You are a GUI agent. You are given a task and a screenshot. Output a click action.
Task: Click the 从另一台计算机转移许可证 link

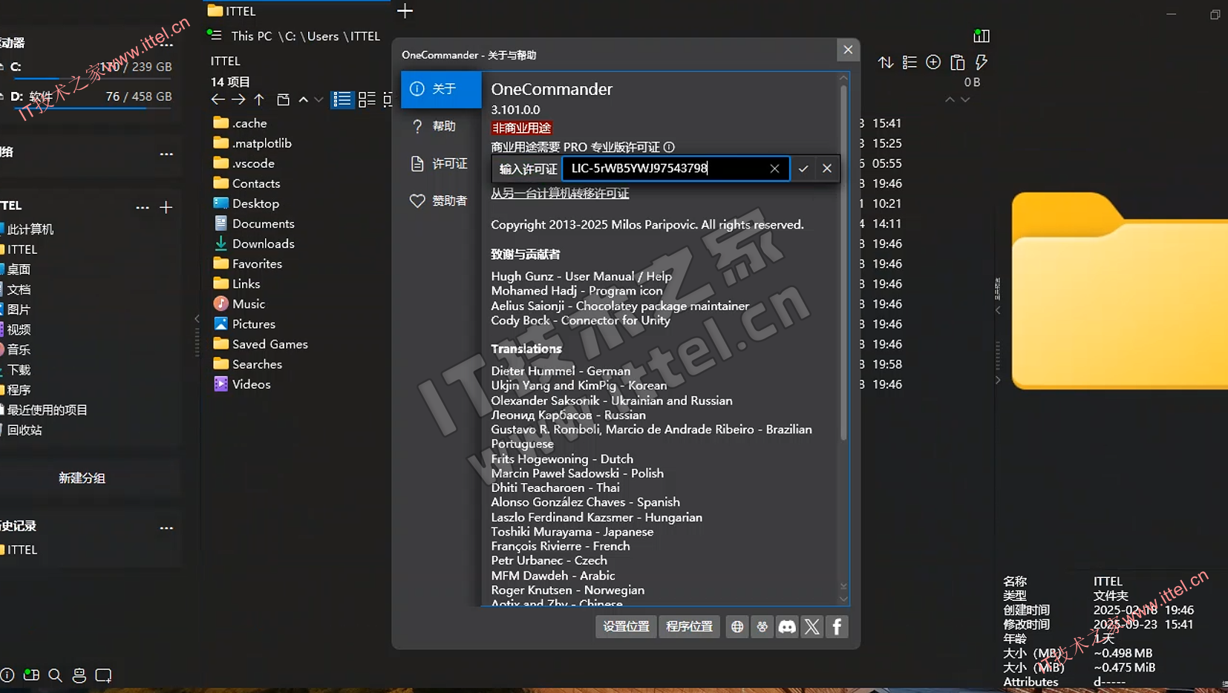pos(560,194)
